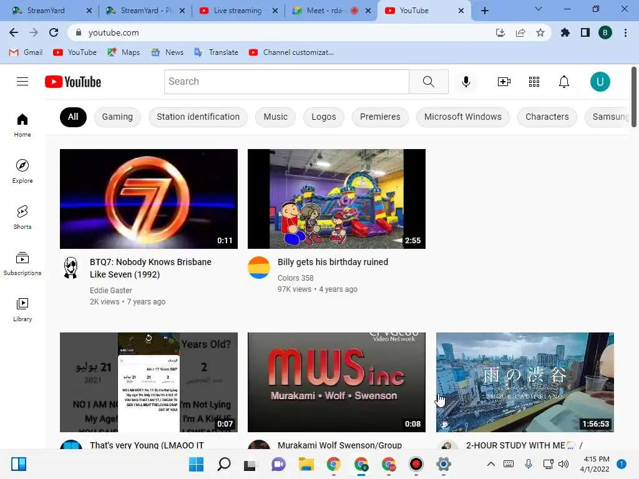The height and width of the screenshot is (479, 639).
Task: Start voice search with microphone icon
Action: [x=466, y=82]
